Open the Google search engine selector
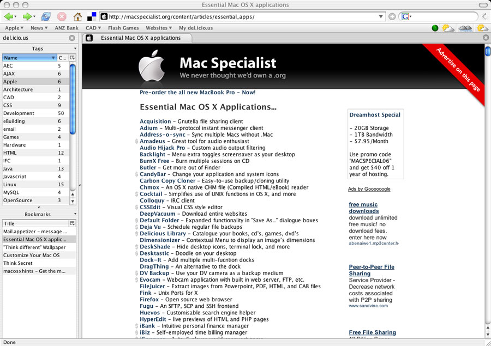This screenshot has height=346, width=491. pyautogui.click(x=406, y=16)
